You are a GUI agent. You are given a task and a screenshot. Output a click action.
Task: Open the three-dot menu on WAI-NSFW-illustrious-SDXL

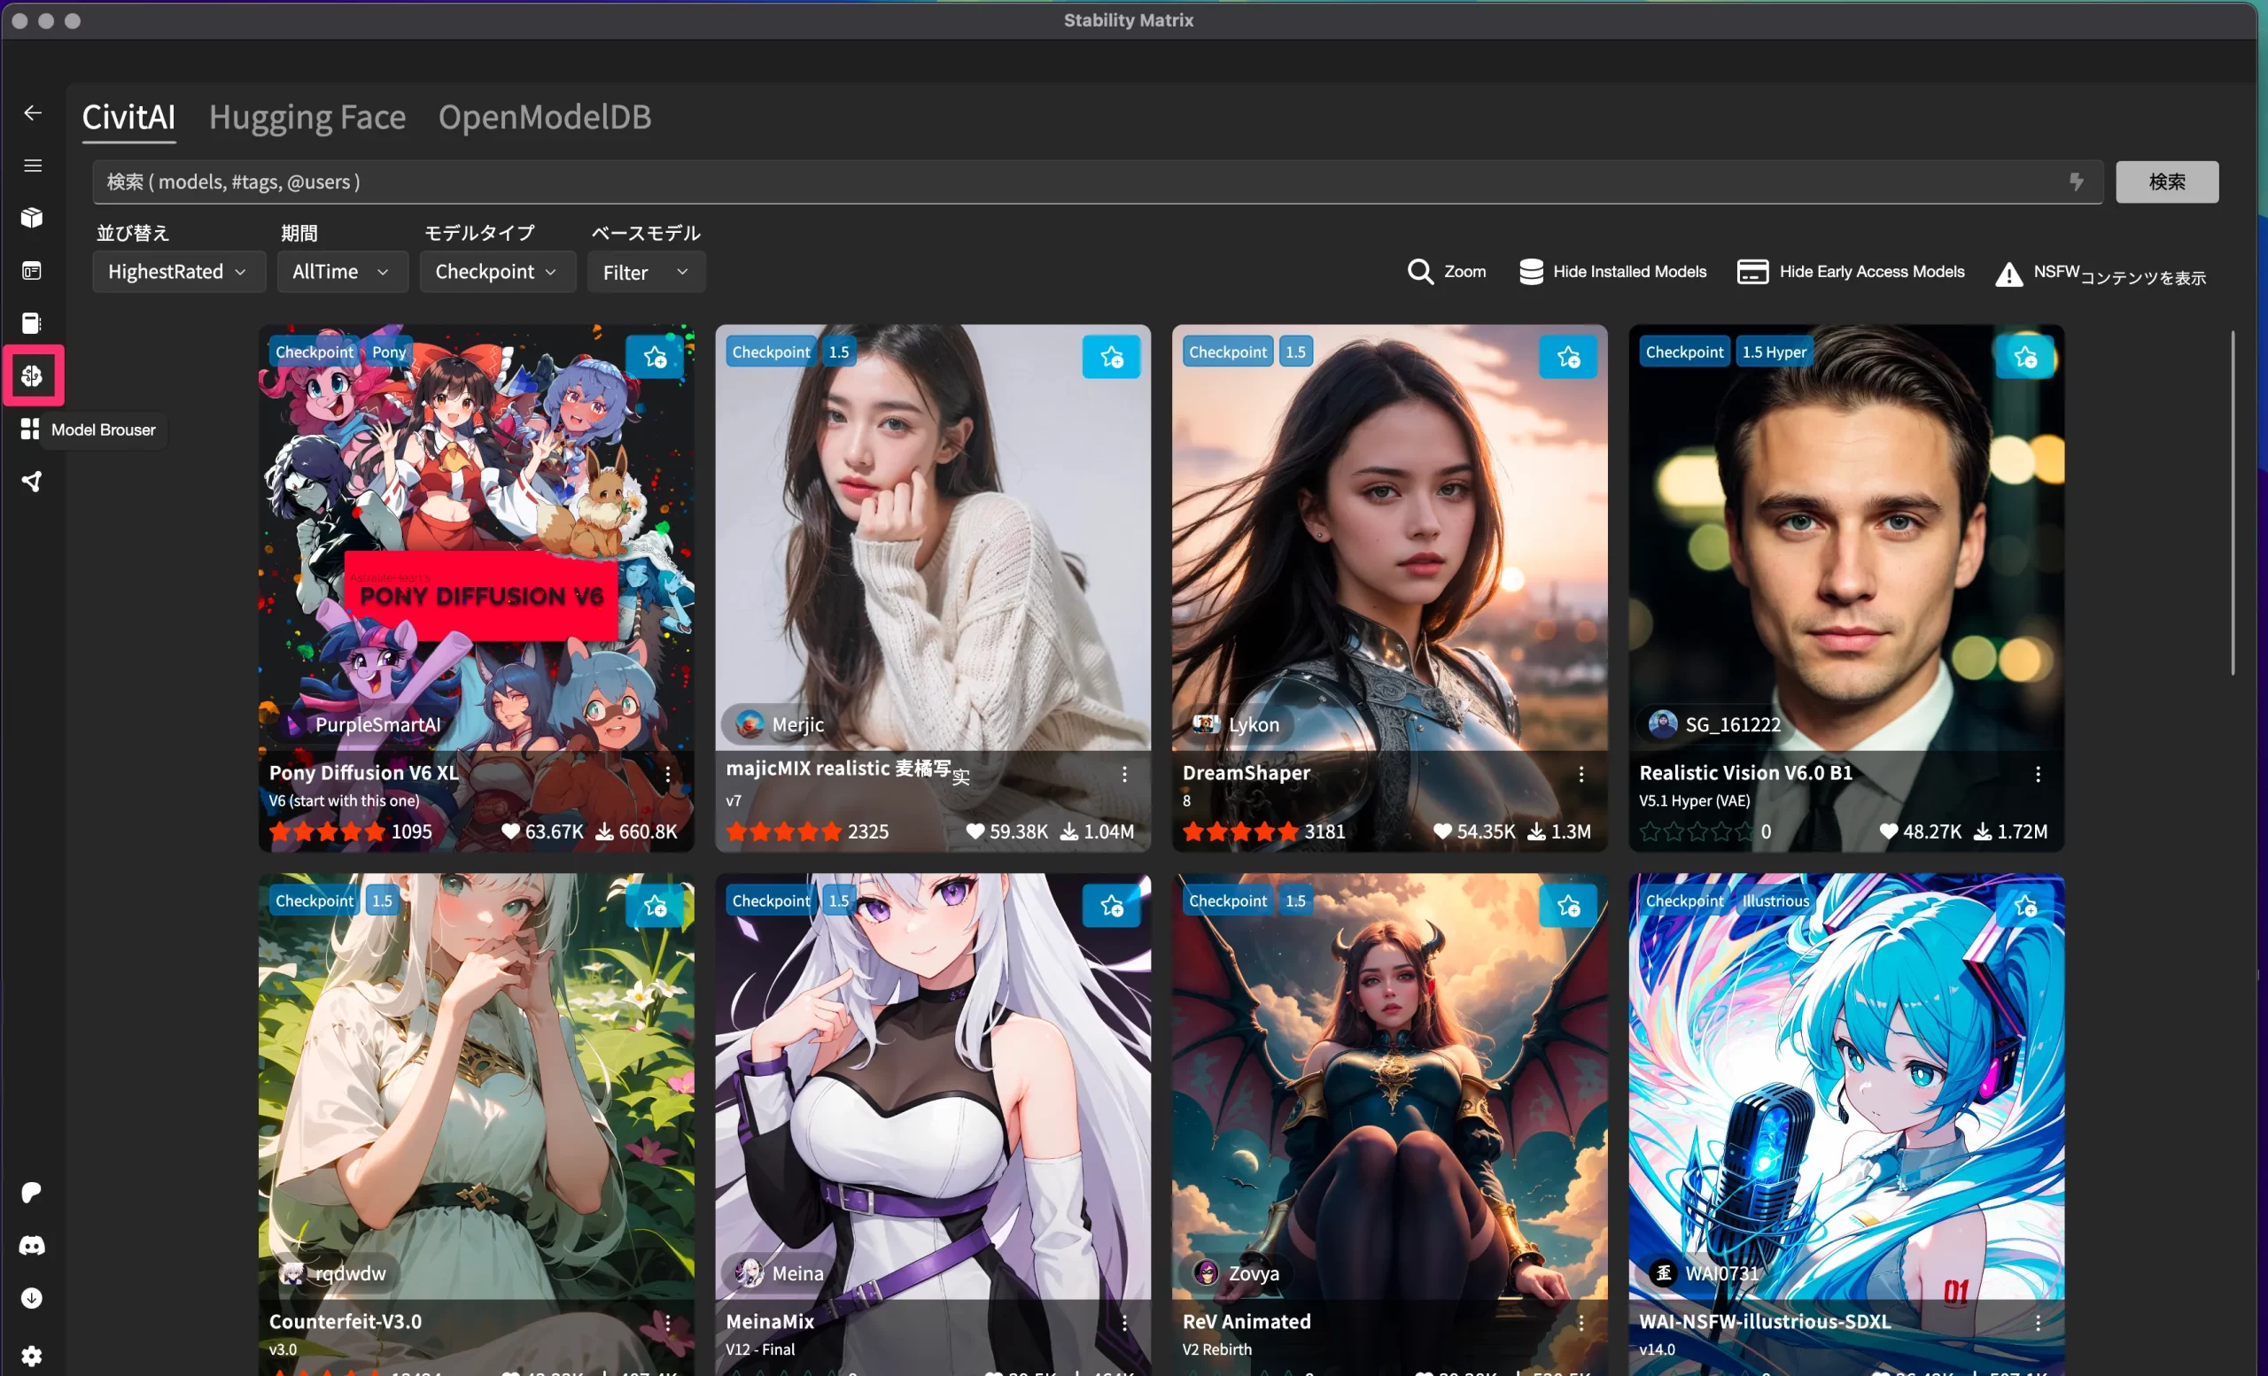pyautogui.click(x=2037, y=1322)
